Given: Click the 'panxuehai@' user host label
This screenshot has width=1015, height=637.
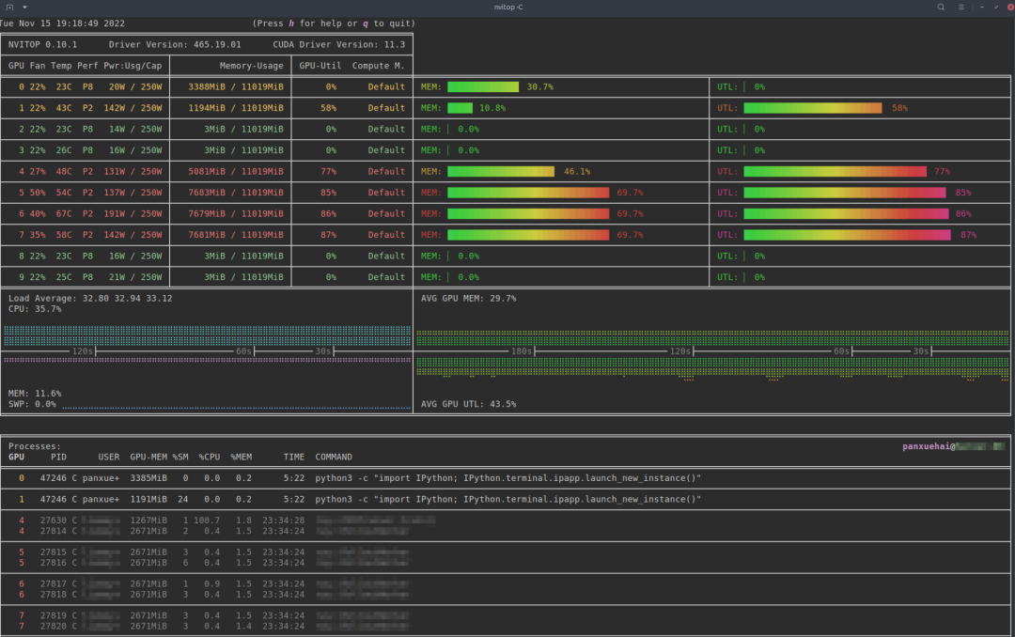Looking at the screenshot, I should [x=929, y=446].
